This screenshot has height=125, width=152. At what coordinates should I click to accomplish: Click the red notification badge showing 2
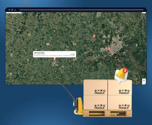point(125,70)
